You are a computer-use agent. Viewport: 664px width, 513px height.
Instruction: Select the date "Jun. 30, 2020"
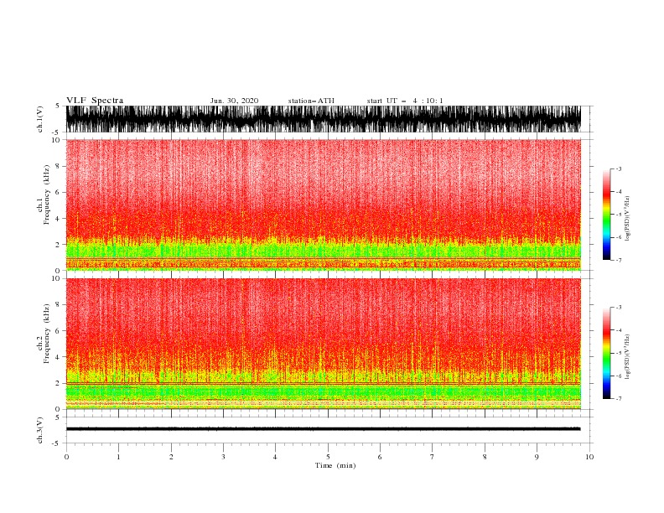tap(234, 101)
